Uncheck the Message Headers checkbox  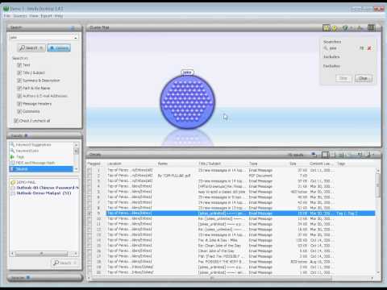19,104
